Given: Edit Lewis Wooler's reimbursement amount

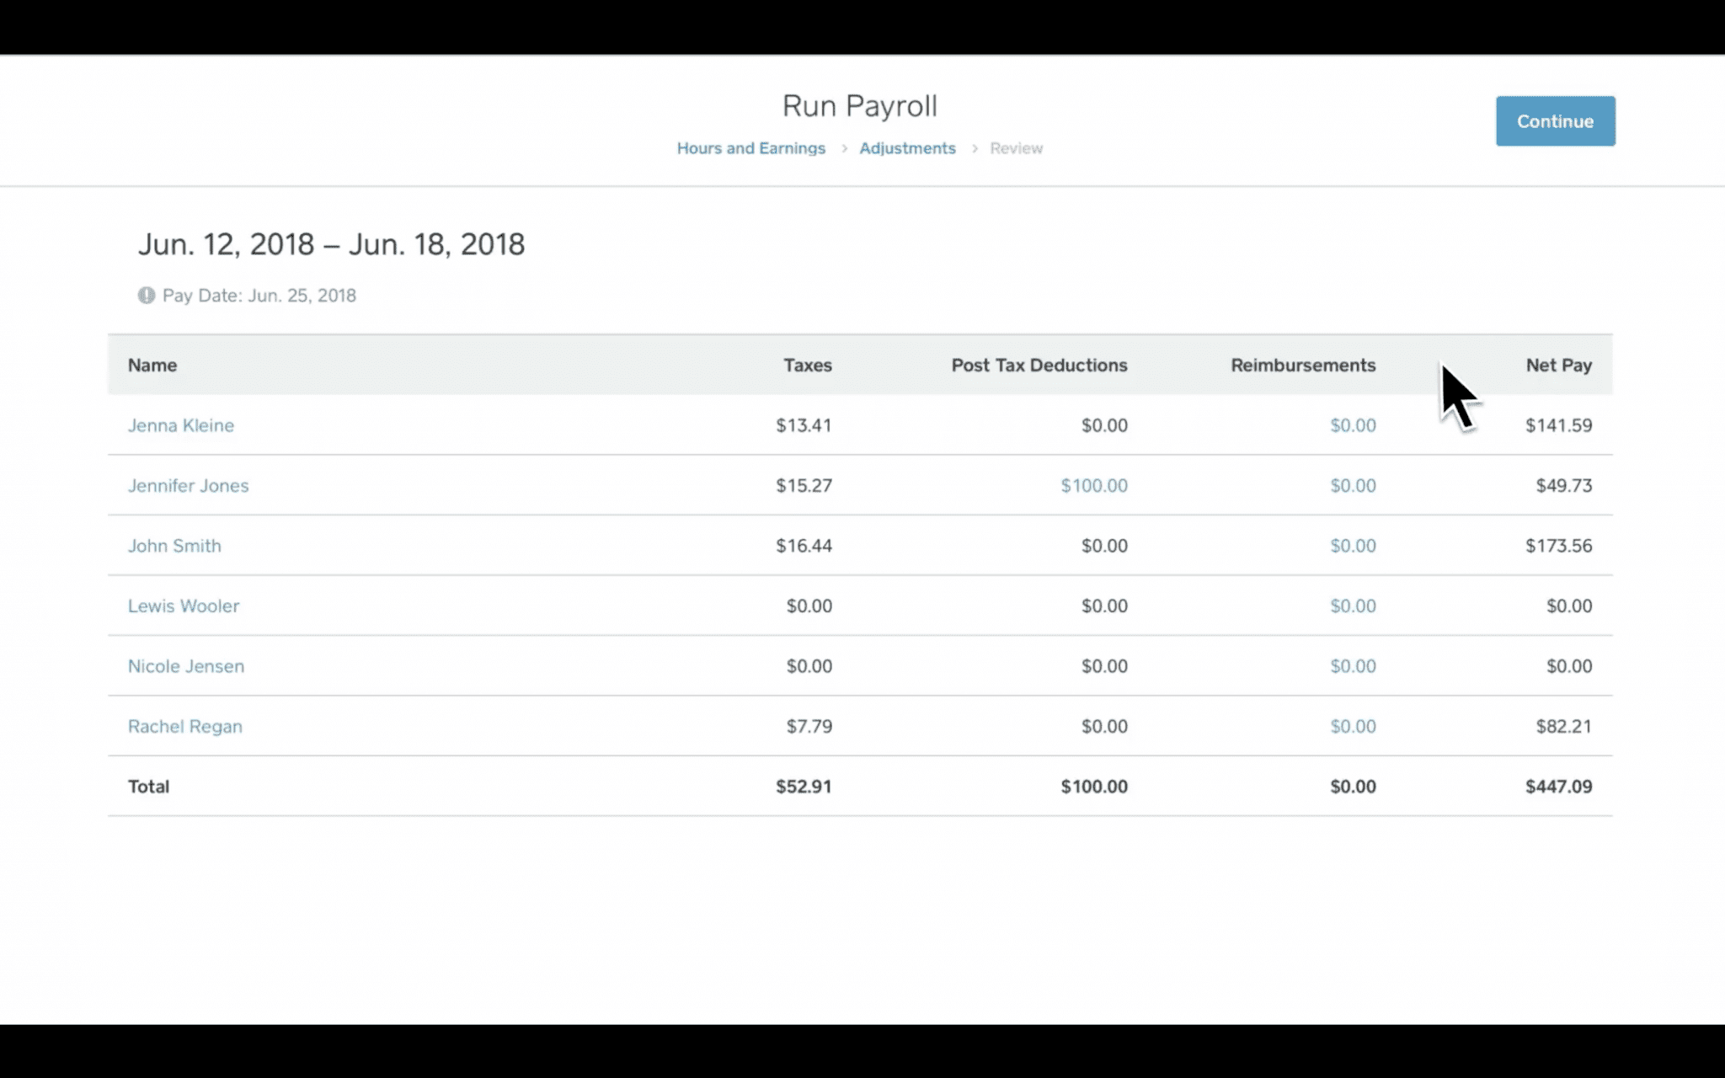Looking at the screenshot, I should (1353, 606).
